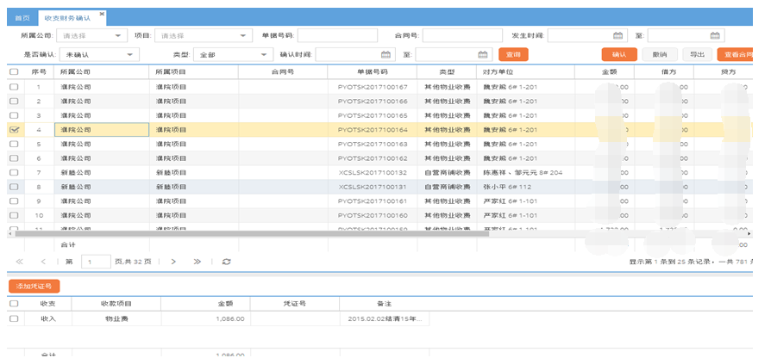Open the calendar for the 发生时间 end date (至)

[715, 35]
